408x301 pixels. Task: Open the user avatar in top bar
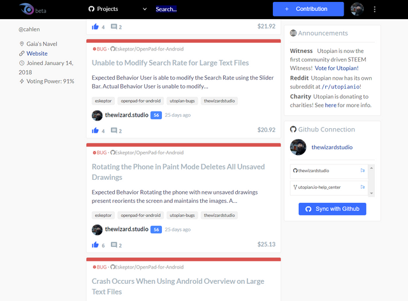click(357, 9)
